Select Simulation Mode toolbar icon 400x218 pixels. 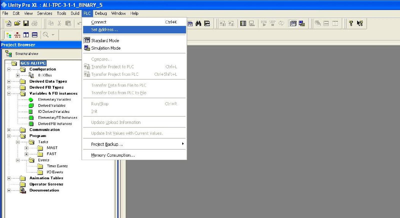click(302, 23)
